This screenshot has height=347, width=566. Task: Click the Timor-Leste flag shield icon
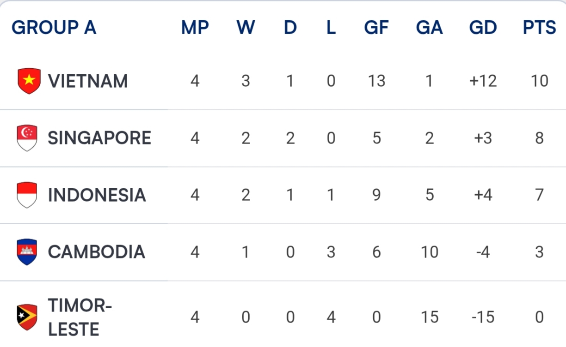(27, 317)
